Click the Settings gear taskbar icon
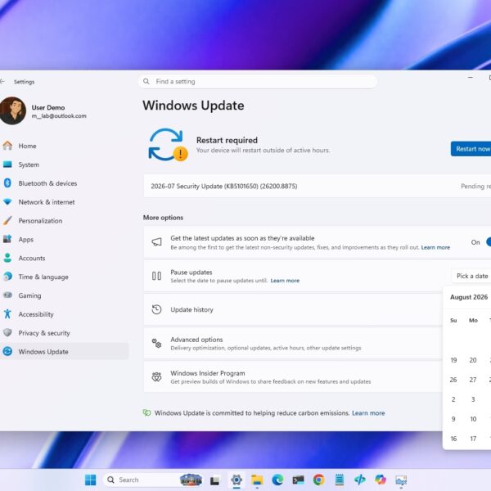The image size is (491, 491). pyautogui.click(x=236, y=480)
